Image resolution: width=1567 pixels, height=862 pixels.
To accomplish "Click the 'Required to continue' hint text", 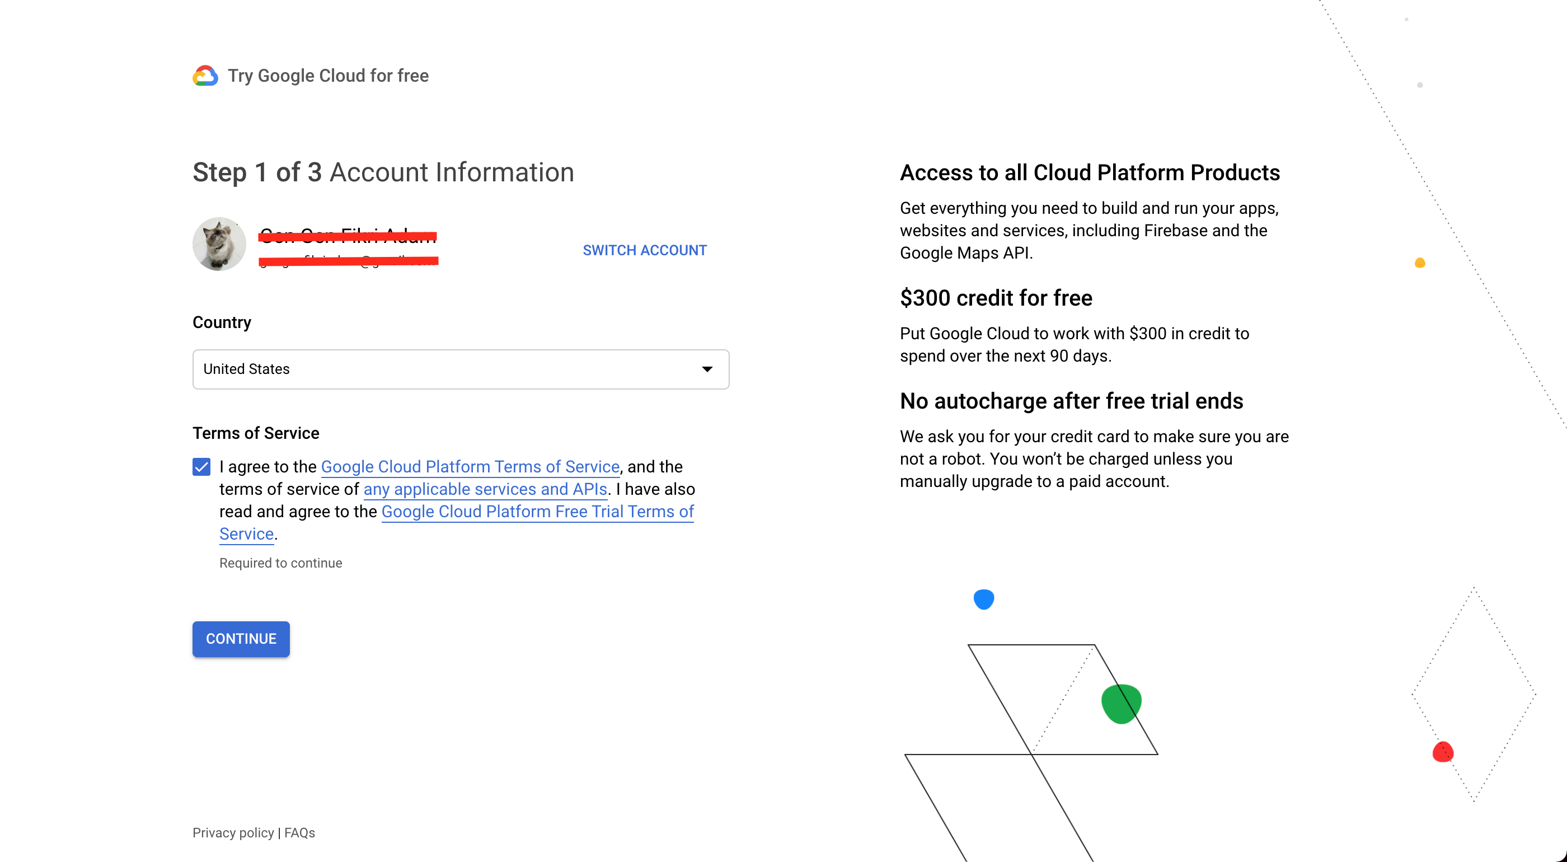I will pyautogui.click(x=280, y=563).
